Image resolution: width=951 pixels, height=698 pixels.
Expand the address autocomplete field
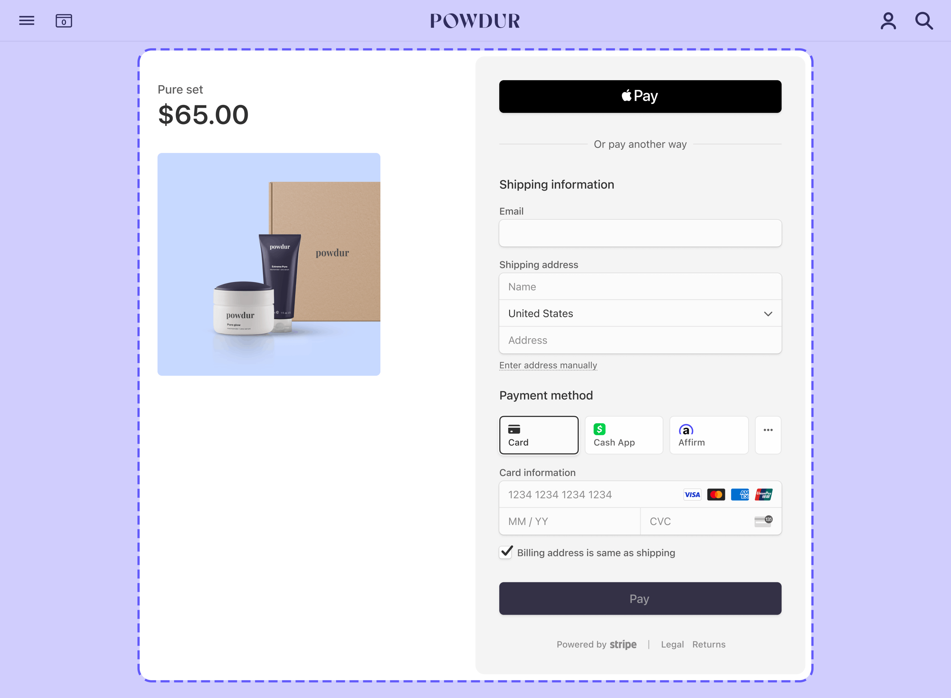coord(639,340)
